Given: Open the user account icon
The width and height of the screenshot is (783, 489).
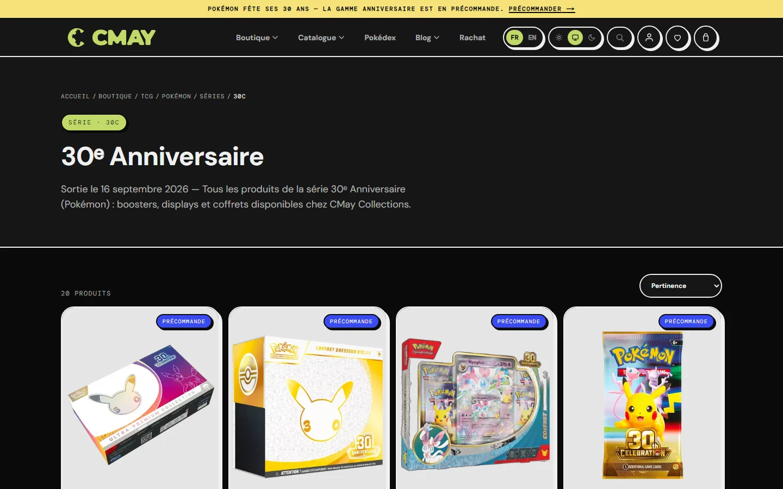Looking at the screenshot, I should point(649,37).
